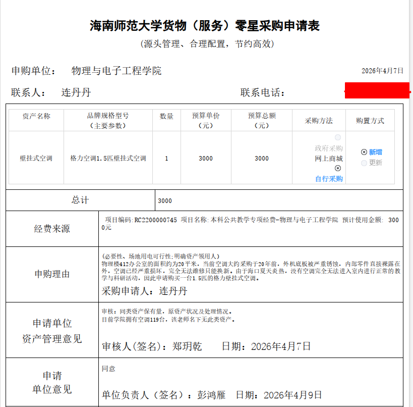Click the form title 海南师范大学货物（服务）零星采购申请表

click(205, 26)
